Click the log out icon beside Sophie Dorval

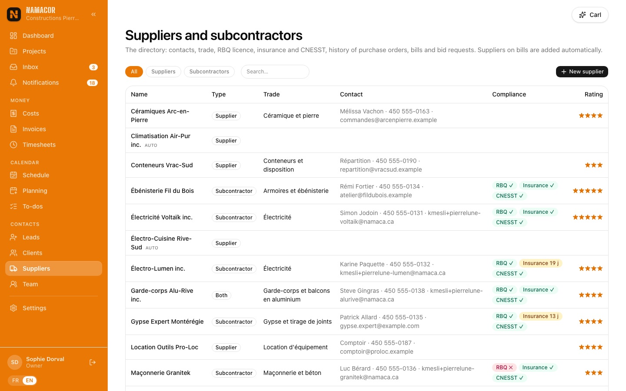pos(93,362)
